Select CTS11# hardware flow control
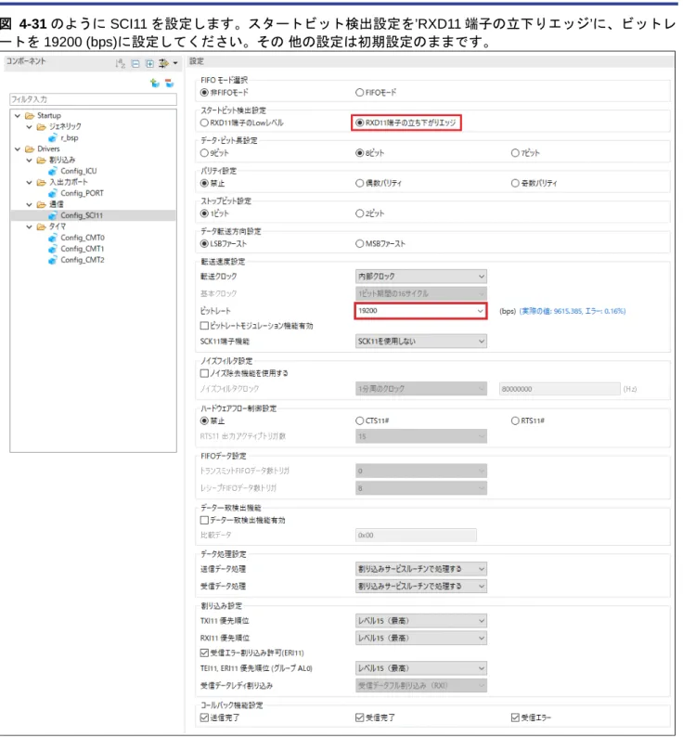Viewport: 683px width, 737px height. coord(360,420)
